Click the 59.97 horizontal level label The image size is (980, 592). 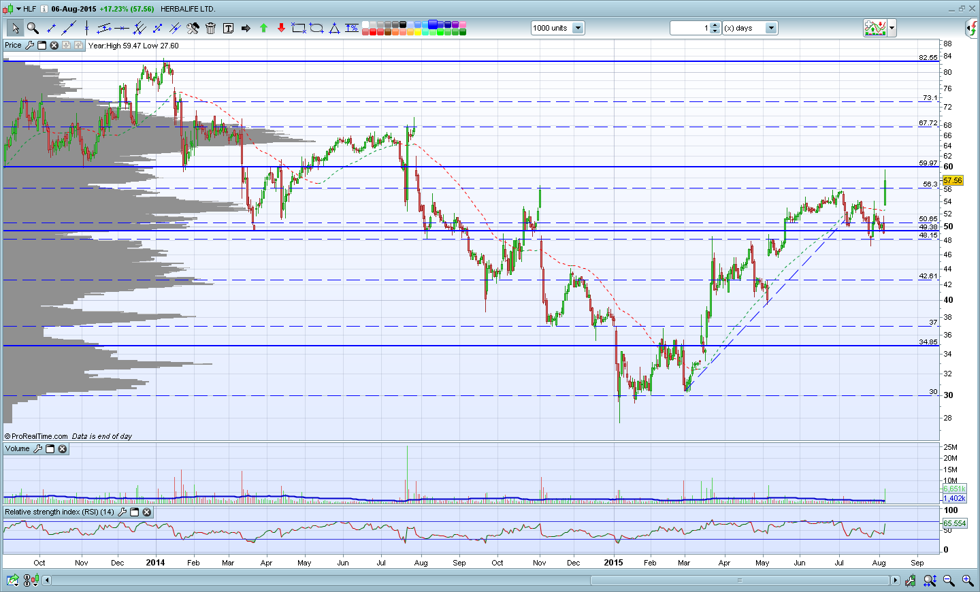928,163
